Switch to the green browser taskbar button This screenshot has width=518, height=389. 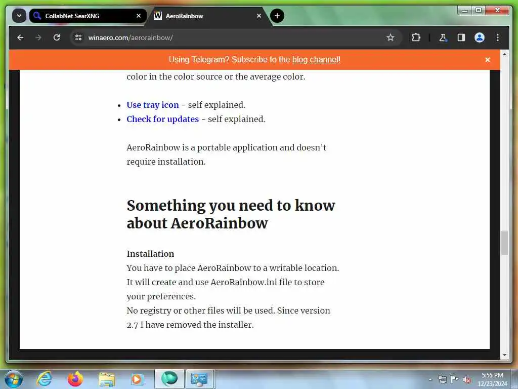[x=169, y=379]
